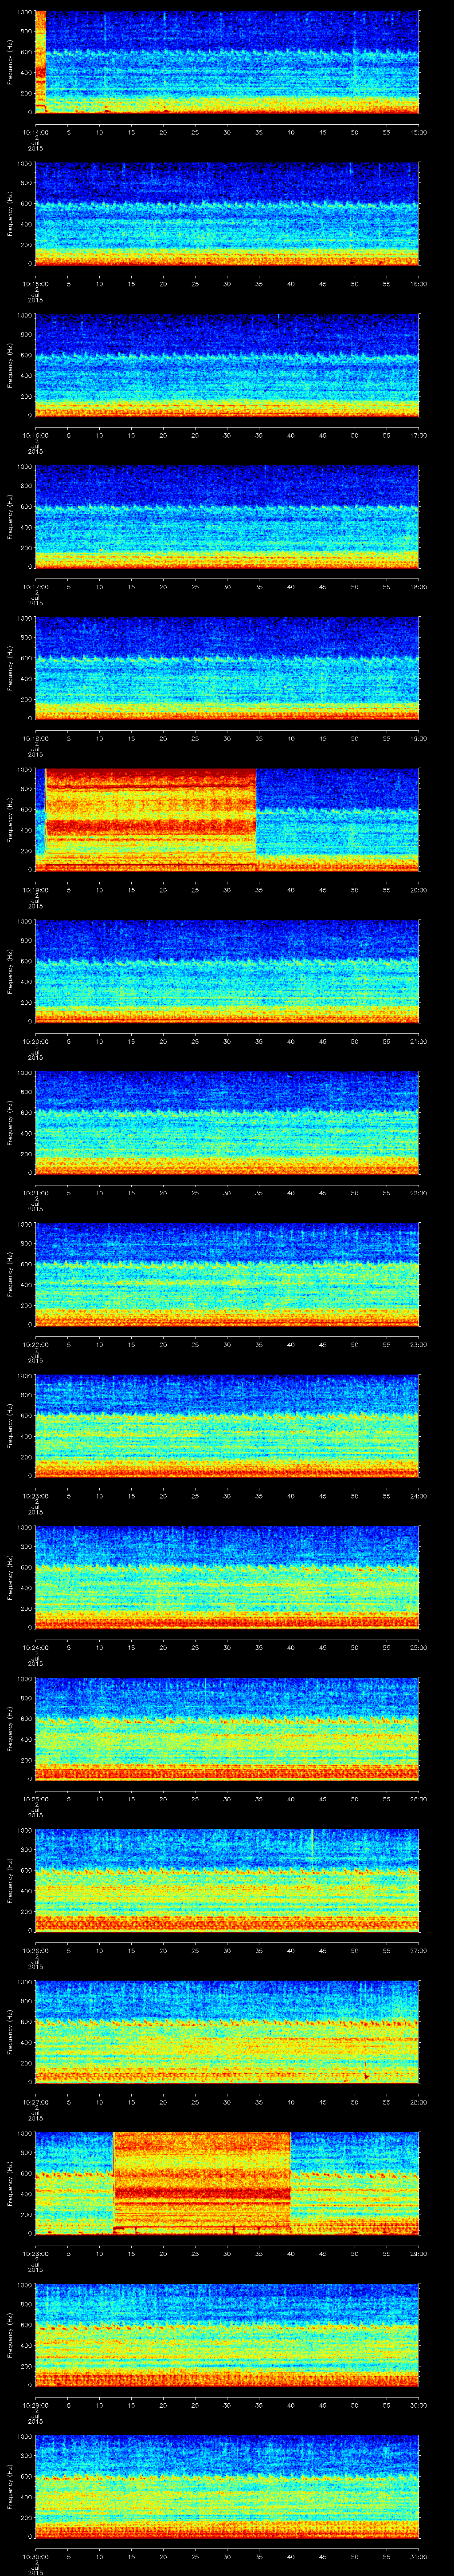Open the spectrogram starting at 10:26:00
This screenshot has height=2576, width=454.
click(x=227, y=1879)
